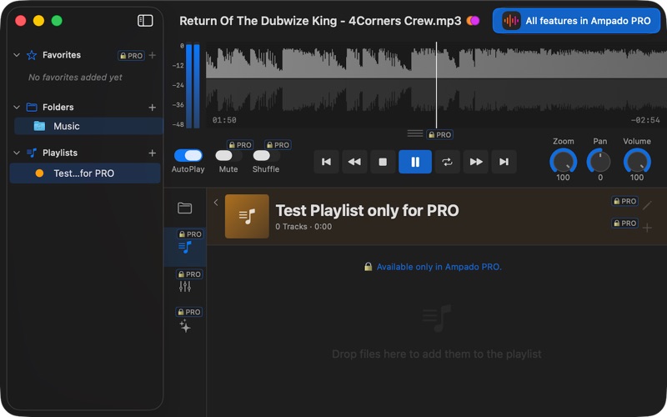Create a new playlist with plus icon
This screenshot has height=417, width=667.
pos(153,153)
